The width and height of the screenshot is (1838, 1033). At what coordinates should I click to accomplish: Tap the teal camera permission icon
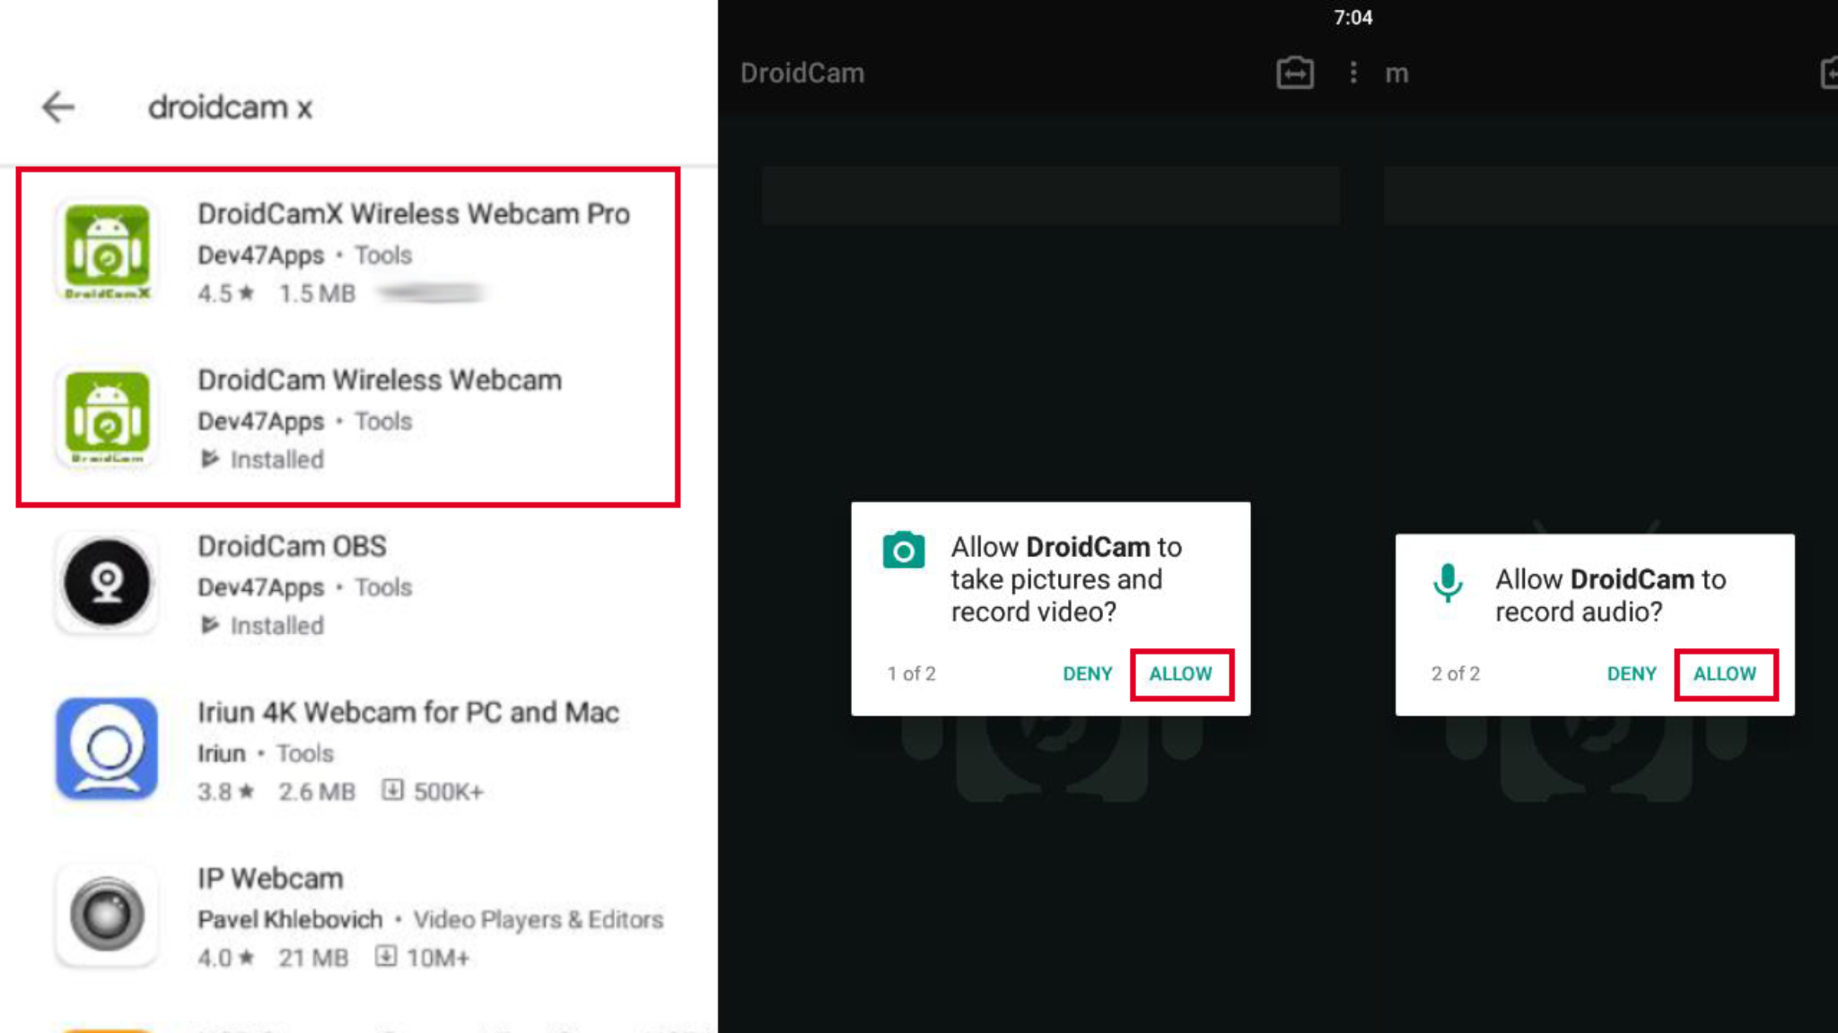[x=903, y=551]
